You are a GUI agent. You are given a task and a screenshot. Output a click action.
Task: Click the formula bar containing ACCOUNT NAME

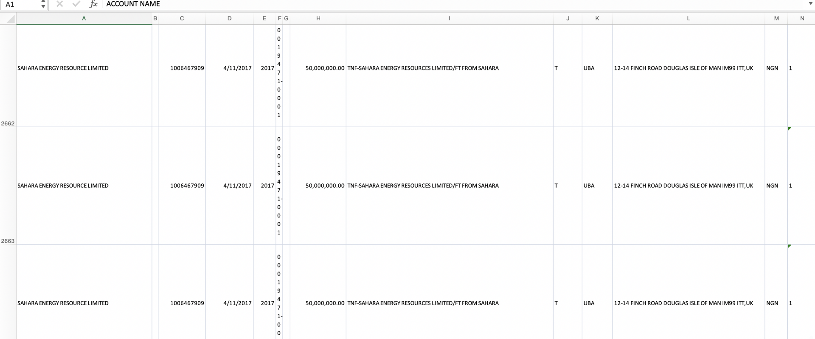[x=454, y=4]
